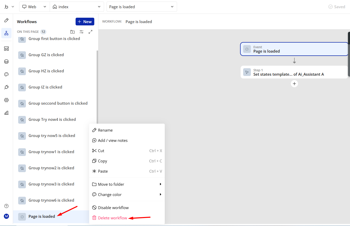The height and width of the screenshot is (226, 350).
Task: Expand the workflows panel to full view
Action: pos(90,32)
